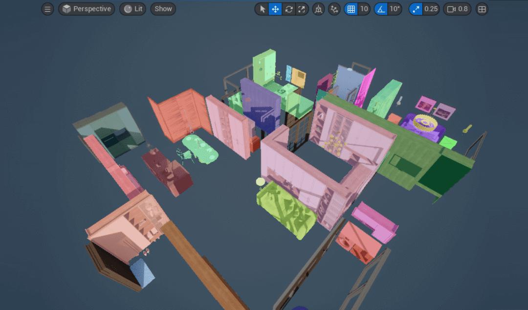This screenshot has width=528, height=310.
Task: Click the surface snapping icon
Action: point(334,9)
